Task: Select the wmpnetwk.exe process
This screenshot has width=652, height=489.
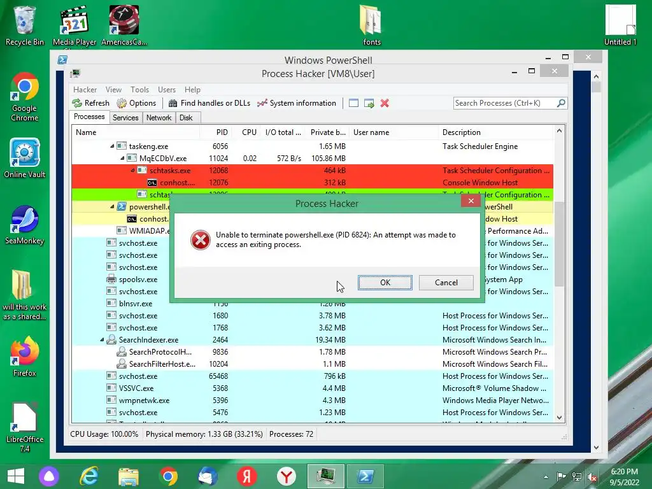Action: 312,400
